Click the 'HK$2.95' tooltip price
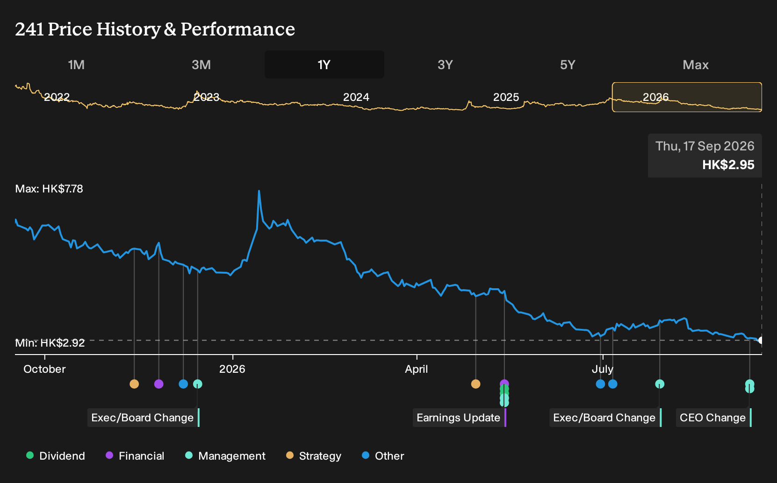Viewport: 777px width, 483px height. tap(728, 165)
